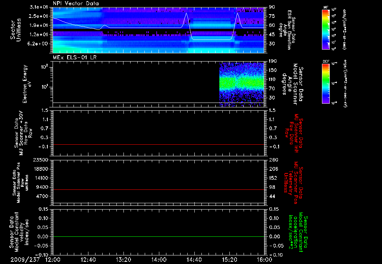Click the '4700' scanner position tick value
Image resolution: width=382 pixels, height=264 pixels.
[x=42, y=196]
